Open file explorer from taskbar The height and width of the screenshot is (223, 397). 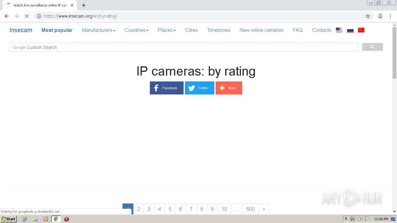(35, 219)
